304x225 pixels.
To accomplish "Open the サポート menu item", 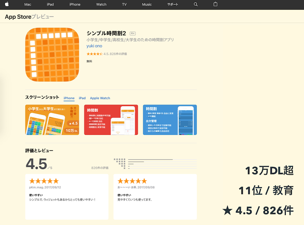I will pos(172,4).
